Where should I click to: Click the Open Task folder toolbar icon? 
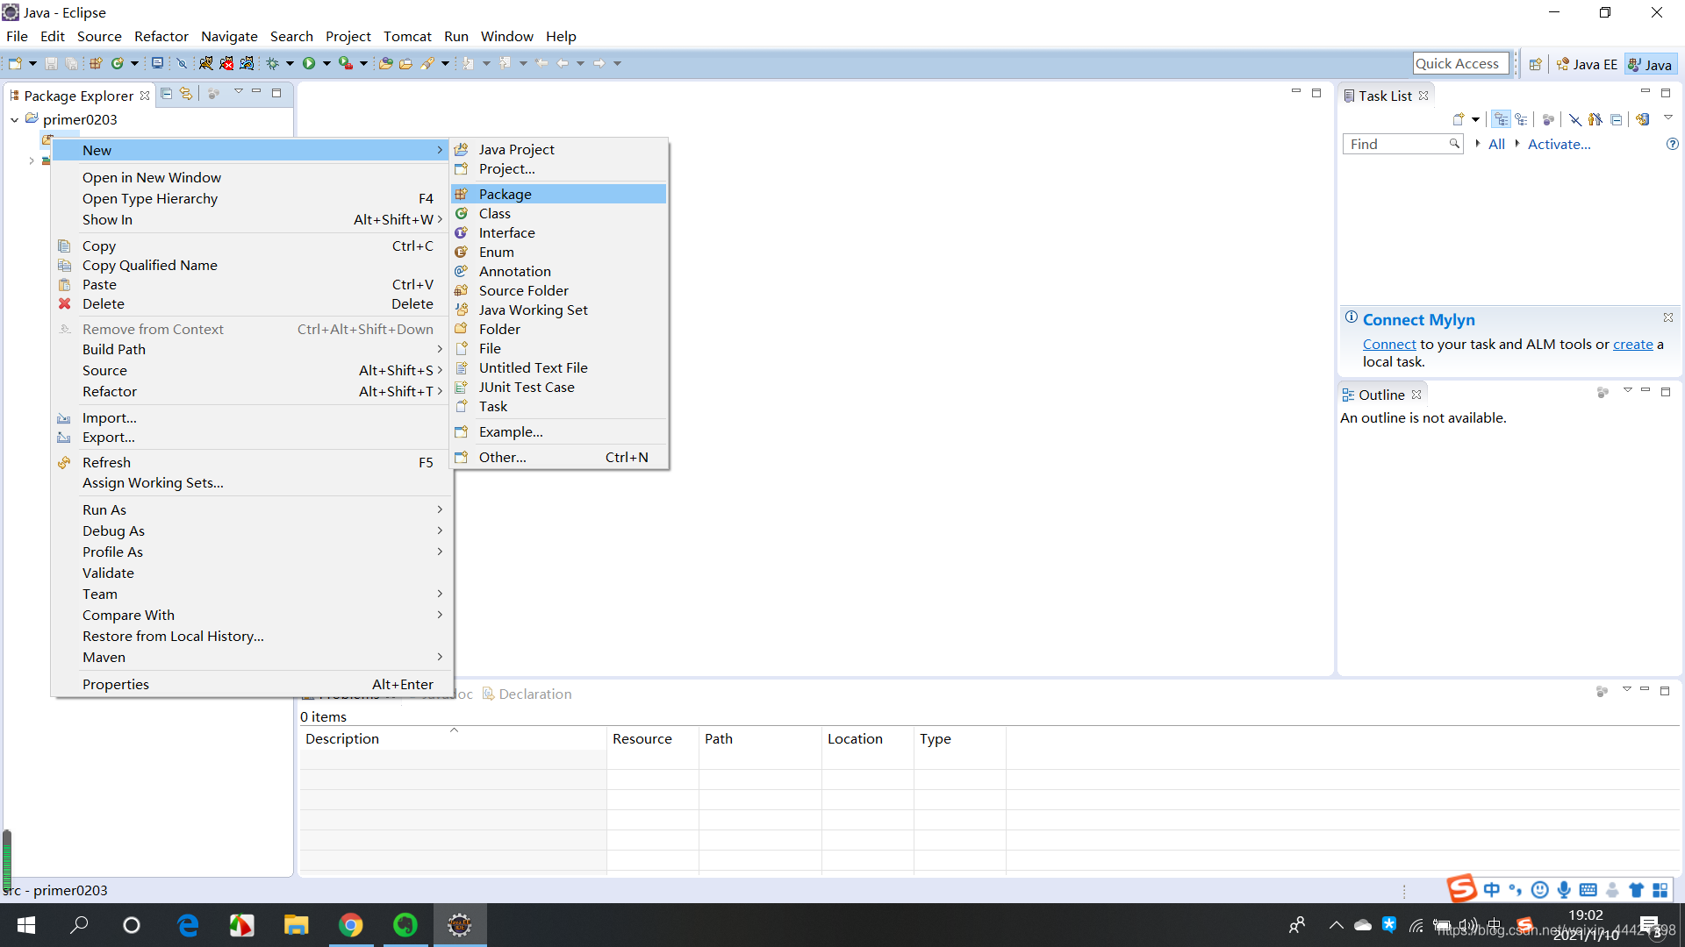[x=405, y=63]
